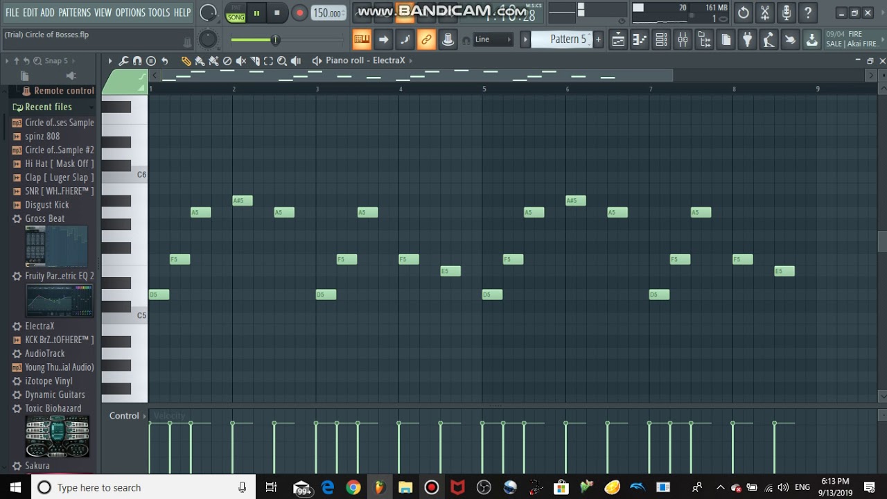Click the master volume knob

click(x=208, y=12)
